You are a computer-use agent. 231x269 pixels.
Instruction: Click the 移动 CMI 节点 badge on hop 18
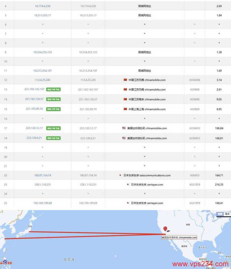click(53, 138)
